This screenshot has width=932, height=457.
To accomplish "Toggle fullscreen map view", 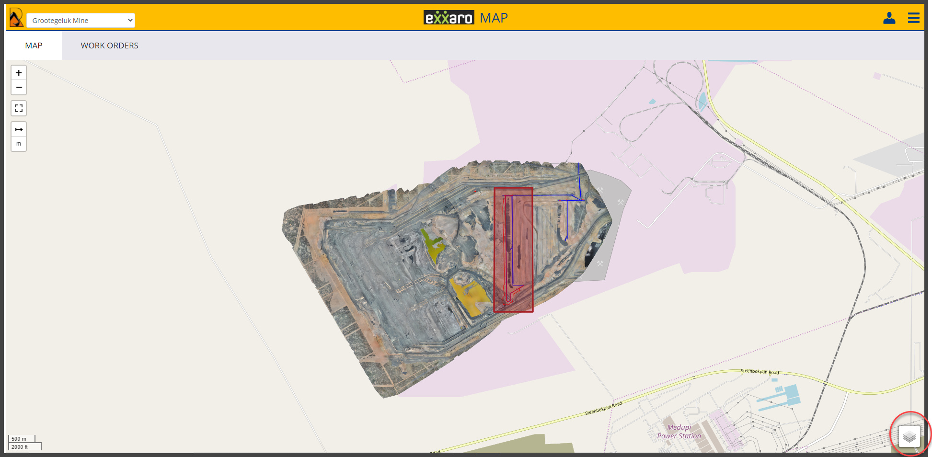I will (19, 109).
